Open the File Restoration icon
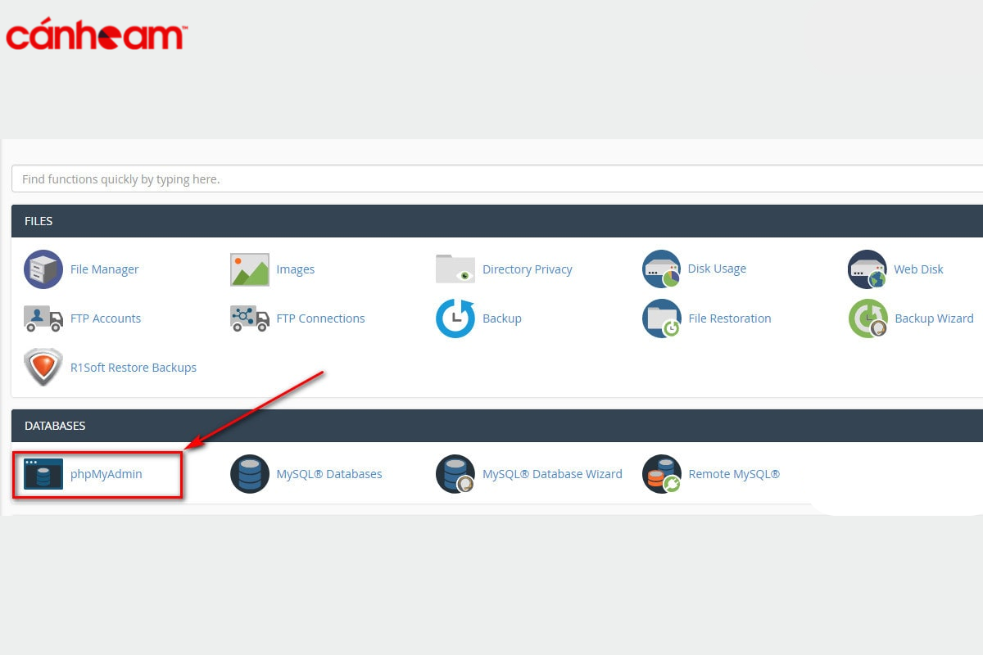The width and height of the screenshot is (983, 655). [x=662, y=318]
